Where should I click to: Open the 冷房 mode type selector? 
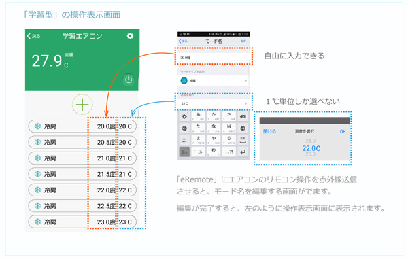[x=213, y=81]
